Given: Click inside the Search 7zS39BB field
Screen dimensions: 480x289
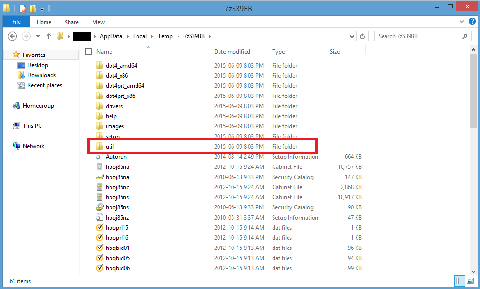Looking at the screenshot, I should 420,36.
